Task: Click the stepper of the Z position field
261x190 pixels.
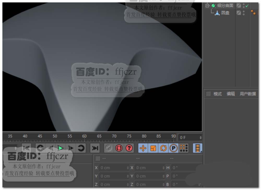Action: click(x=128, y=184)
